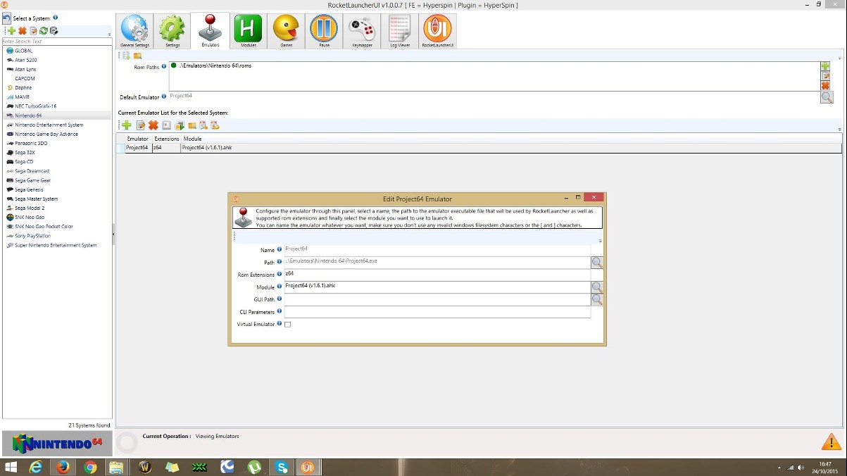The image size is (847, 476).
Task: Expand the sidebar toolbar overflow arrow
Action: pyautogui.click(x=109, y=34)
